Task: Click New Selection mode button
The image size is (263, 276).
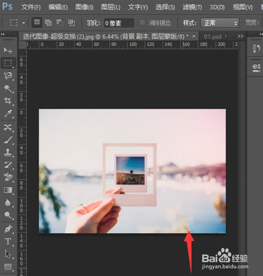Action: tap(37, 23)
